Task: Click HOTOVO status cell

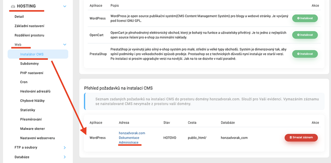Action: click(x=170, y=138)
